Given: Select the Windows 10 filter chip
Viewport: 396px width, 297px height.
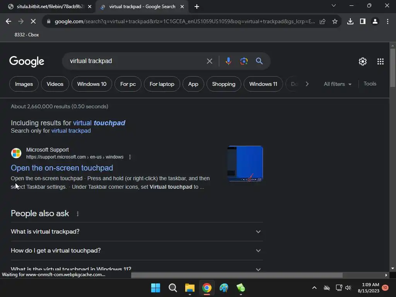Looking at the screenshot, I should [x=92, y=84].
